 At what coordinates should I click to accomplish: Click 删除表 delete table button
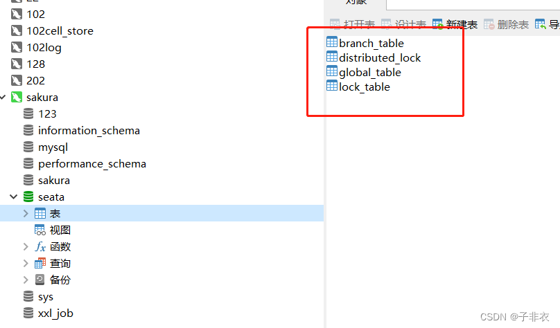pos(506,24)
